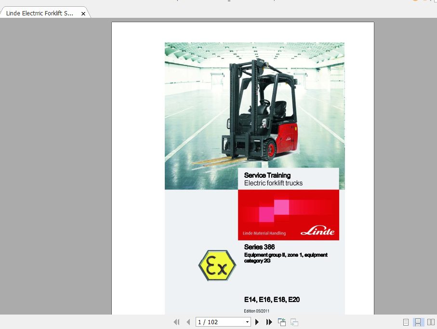
Task: Go to the previous page
Action: (188, 322)
